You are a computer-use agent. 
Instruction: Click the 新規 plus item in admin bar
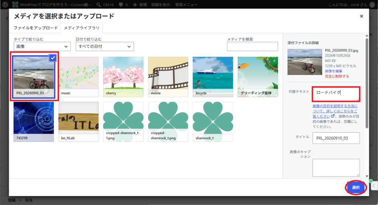pos(140,4)
